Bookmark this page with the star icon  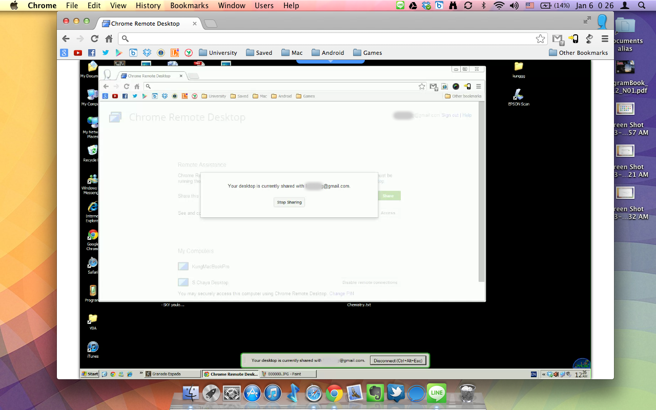tap(540, 38)
